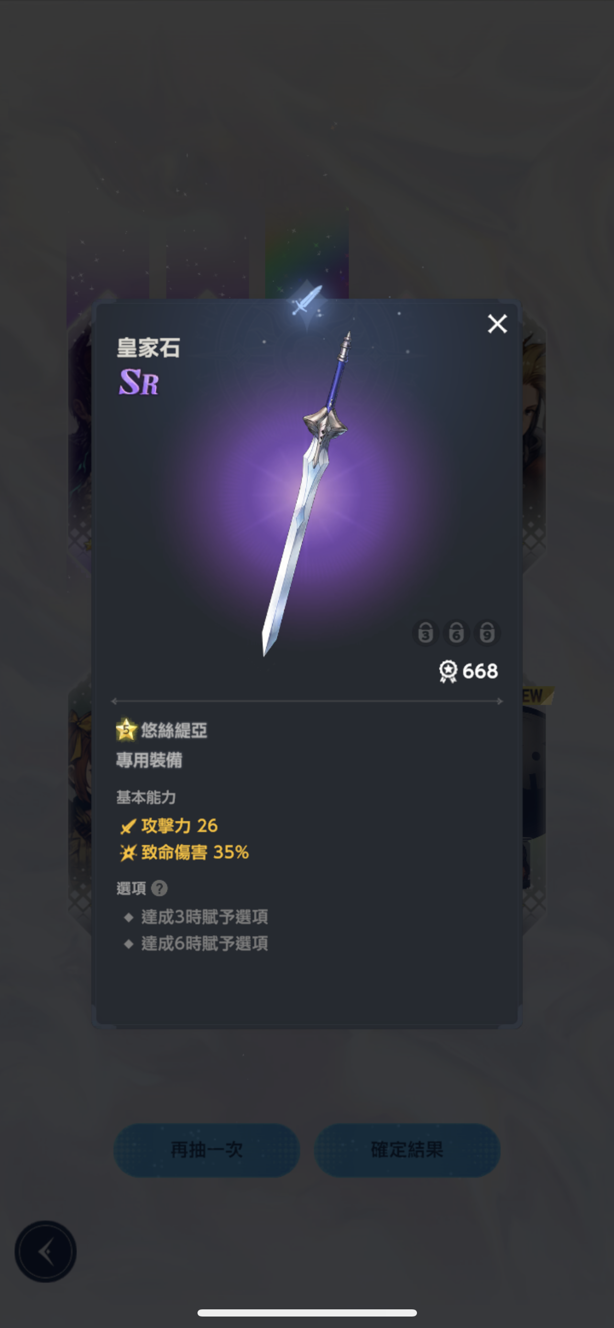Image resolution: width=614 pixels, height=1328 pixels.
Task: Click the 再抽一次 button
Action: (x=207, y=1149)
